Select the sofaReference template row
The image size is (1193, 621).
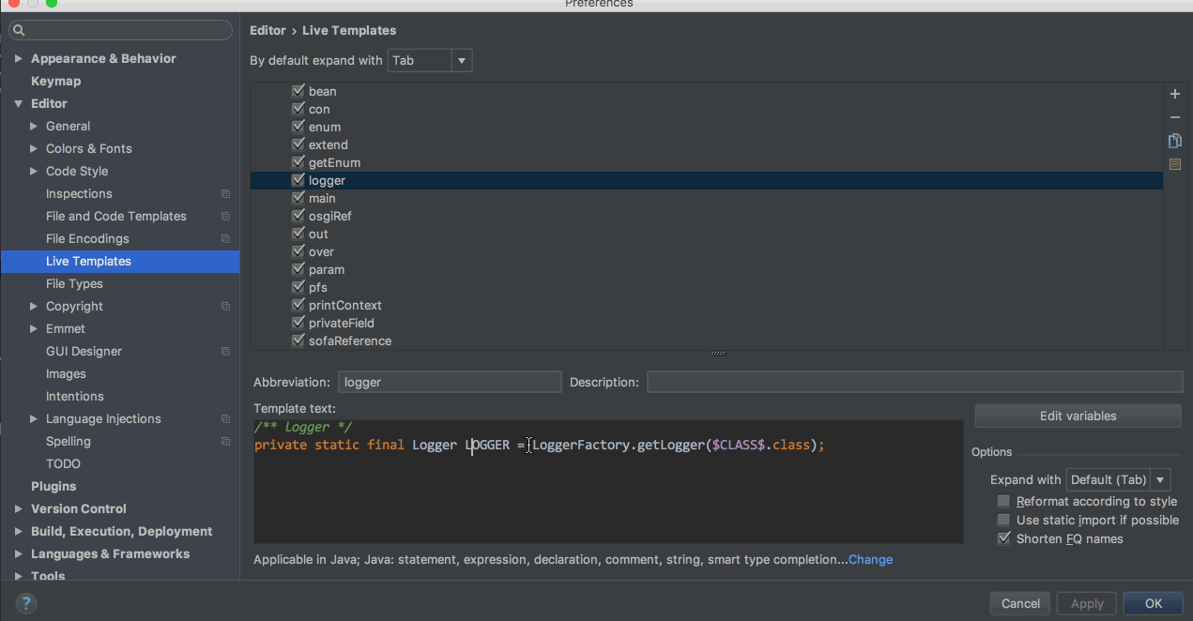pyautogui.click(x=707, y=341)
